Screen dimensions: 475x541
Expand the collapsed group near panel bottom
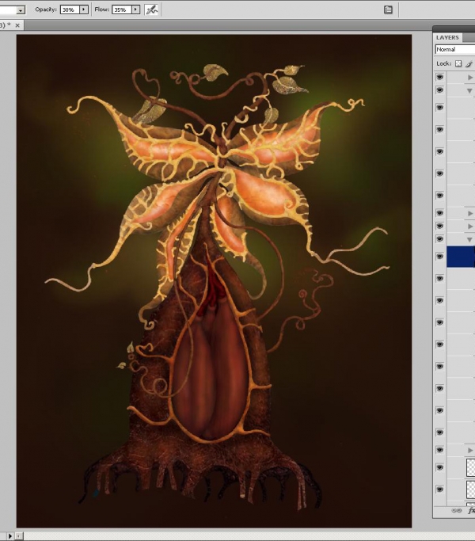coord(469,450)
